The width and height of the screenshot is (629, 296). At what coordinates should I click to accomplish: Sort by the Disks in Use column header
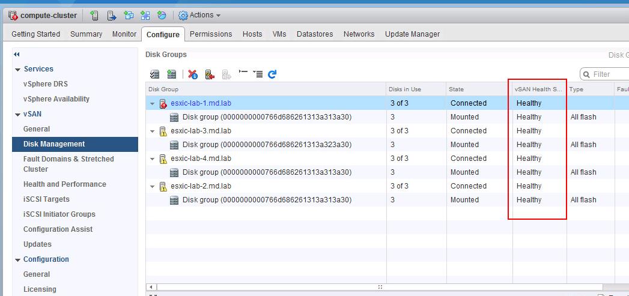pyautogui.click(x=416, y=89)
